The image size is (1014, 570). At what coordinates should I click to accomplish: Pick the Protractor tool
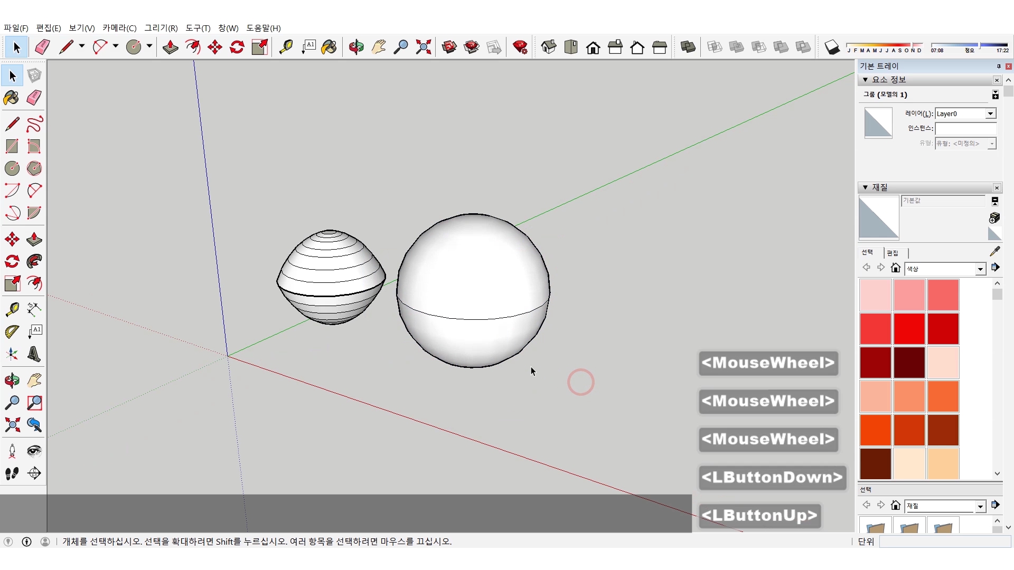12,331
